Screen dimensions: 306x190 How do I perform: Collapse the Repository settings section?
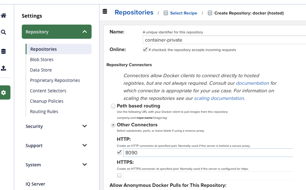[84, 32]
